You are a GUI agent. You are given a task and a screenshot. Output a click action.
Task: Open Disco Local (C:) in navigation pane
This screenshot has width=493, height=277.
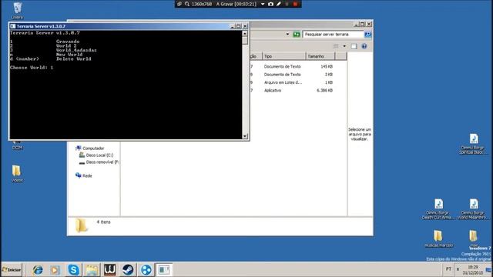coord(96,155)
